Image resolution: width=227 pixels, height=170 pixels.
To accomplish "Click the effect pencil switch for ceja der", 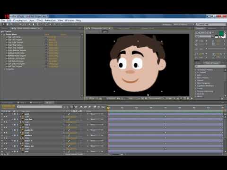I will pos(69,119).
